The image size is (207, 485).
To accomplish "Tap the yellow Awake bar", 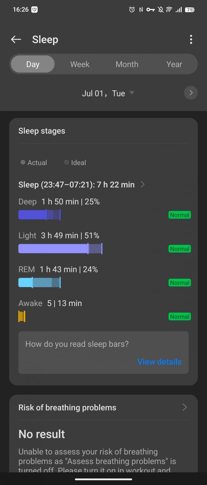I will click(22, 317).
